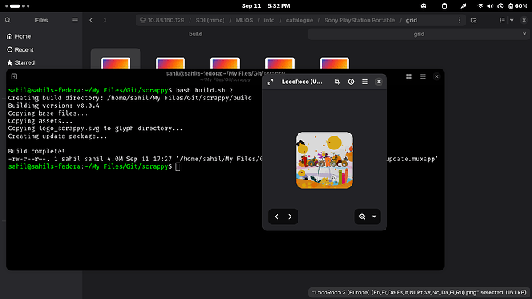Open search in Files sidebar
The height and width of the screenshot is (299, 532).
(8, 20)
